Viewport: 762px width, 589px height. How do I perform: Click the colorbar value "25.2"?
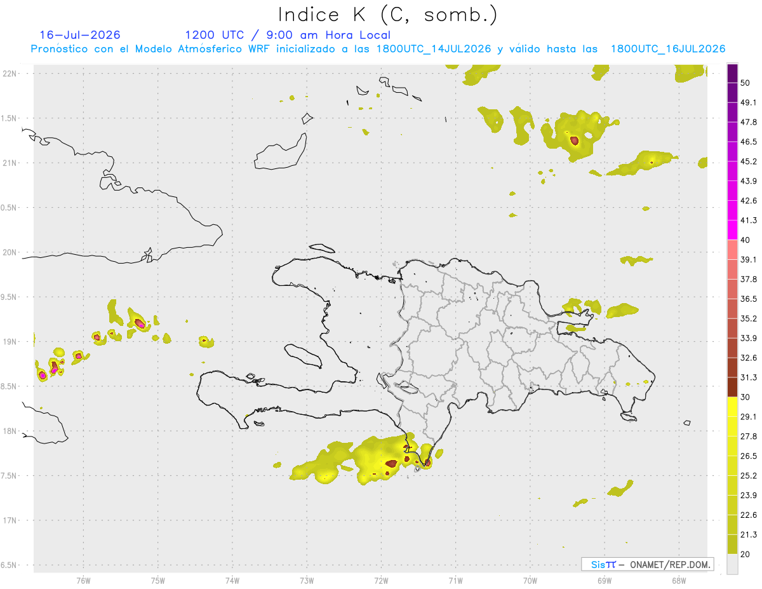point(749,475)
